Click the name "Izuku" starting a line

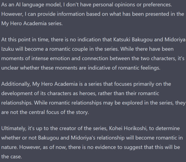tap(8, 49)
